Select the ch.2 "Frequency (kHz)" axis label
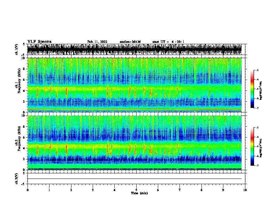276x213 pixels. [x=19, y=139]
